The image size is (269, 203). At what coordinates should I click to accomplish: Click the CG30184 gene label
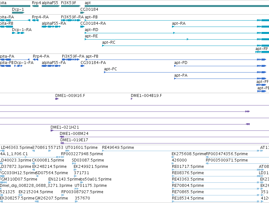tap(89, 10)
